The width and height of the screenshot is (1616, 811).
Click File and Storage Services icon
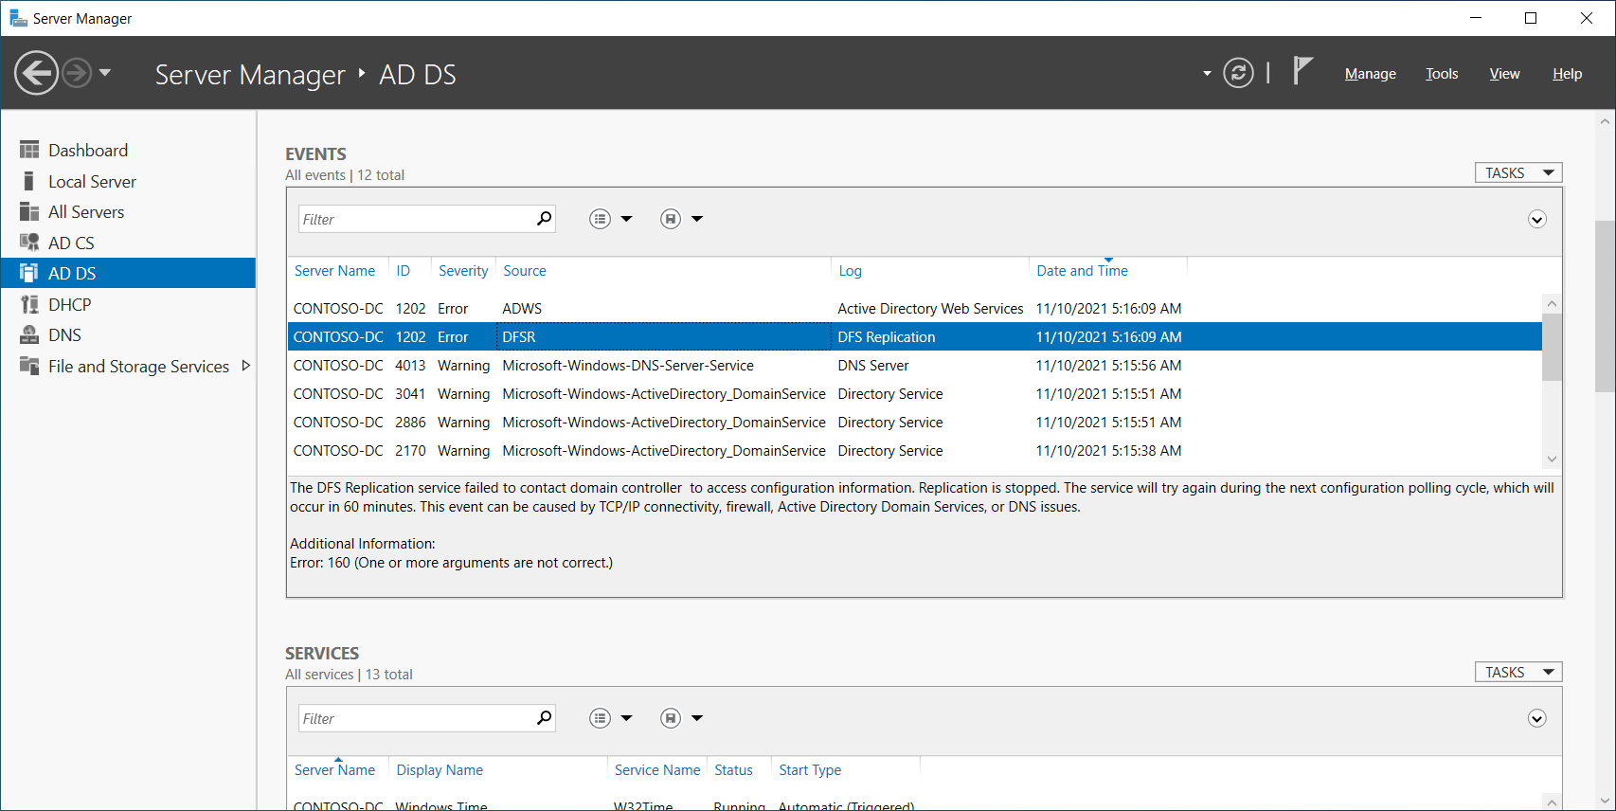(x=29, y=366)
